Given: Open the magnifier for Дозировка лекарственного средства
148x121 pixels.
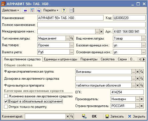Looking at the screenshot, I should [141, 79].
